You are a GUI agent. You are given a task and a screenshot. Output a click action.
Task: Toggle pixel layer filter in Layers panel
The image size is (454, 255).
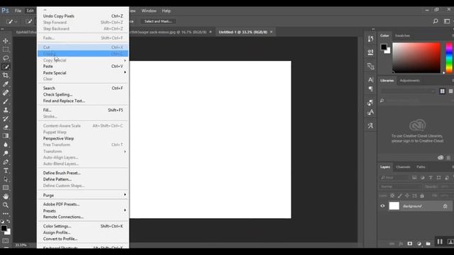tap(414, 178)
